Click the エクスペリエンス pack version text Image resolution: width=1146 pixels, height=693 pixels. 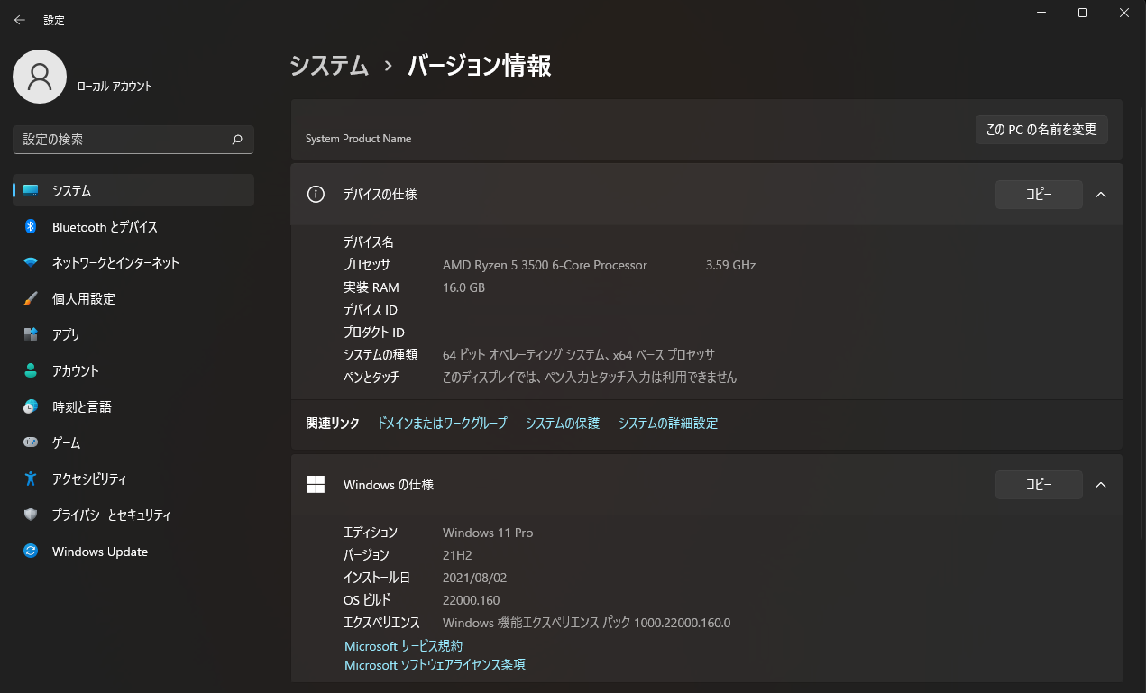pyautogui.click(x=586, y=623)
